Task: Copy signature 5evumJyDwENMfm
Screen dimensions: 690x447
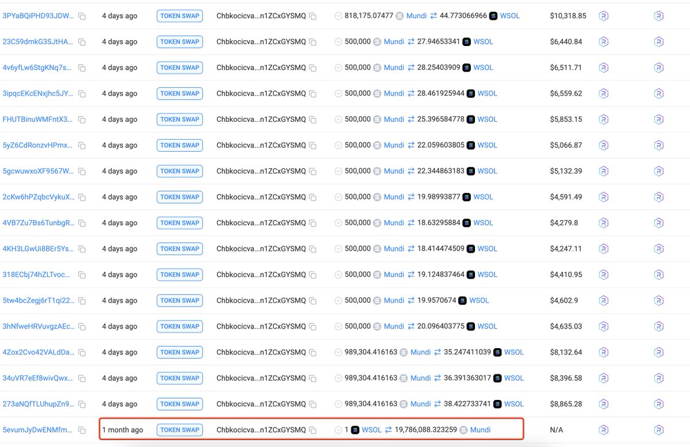Action: point(82,430)
